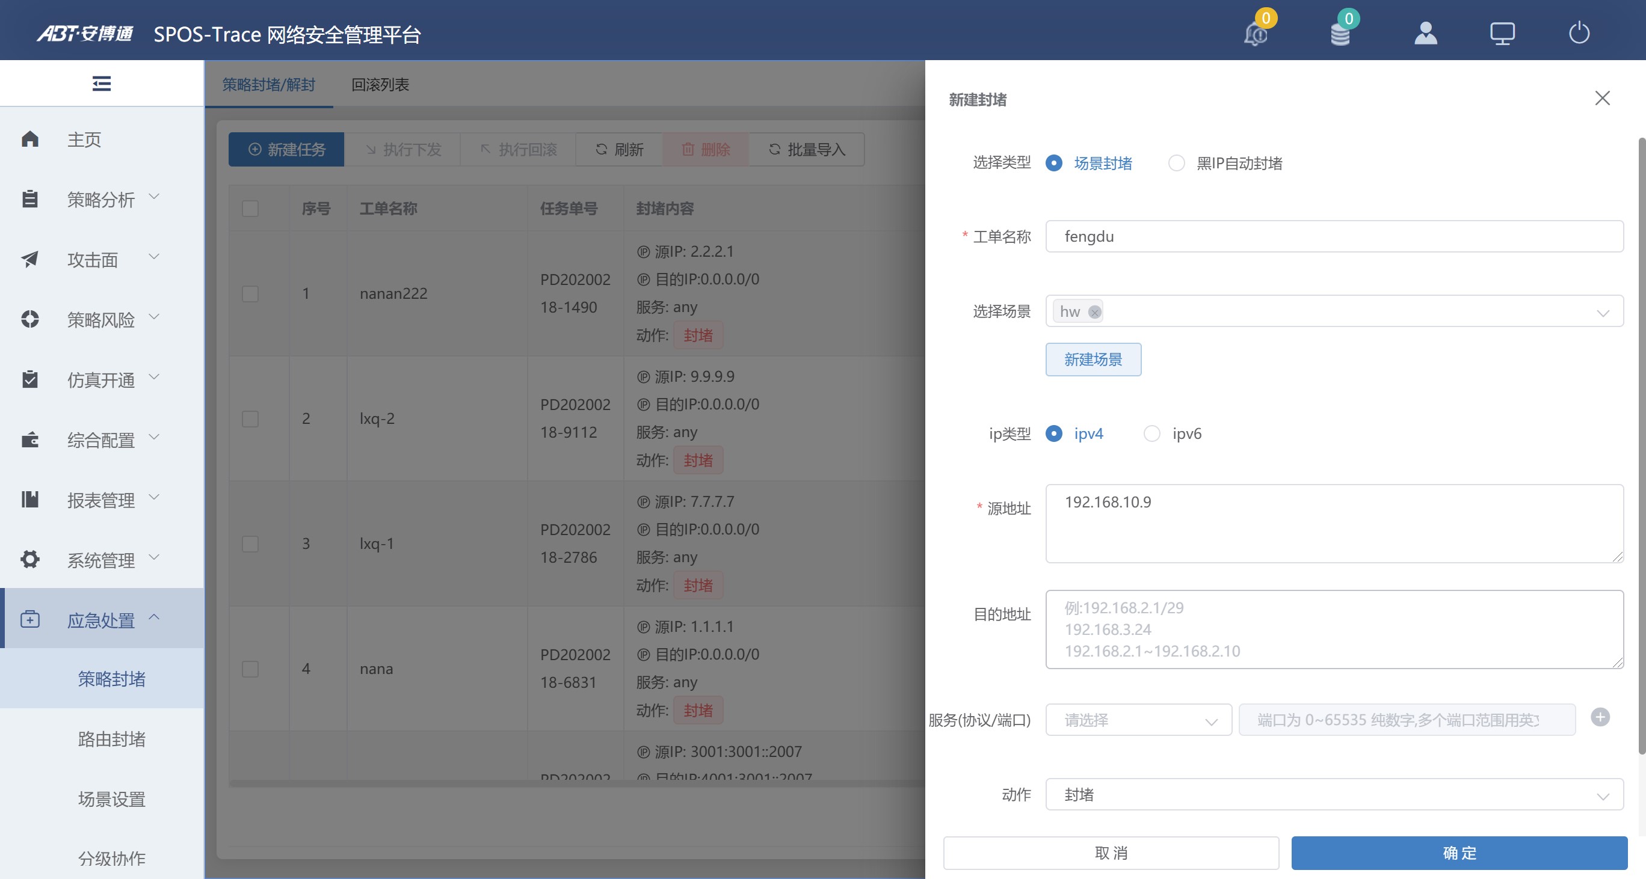The height and width of the screenshot is (879, 1646).
Task: Click the wallet icon beside 综合配置
Action: (30, 440)
